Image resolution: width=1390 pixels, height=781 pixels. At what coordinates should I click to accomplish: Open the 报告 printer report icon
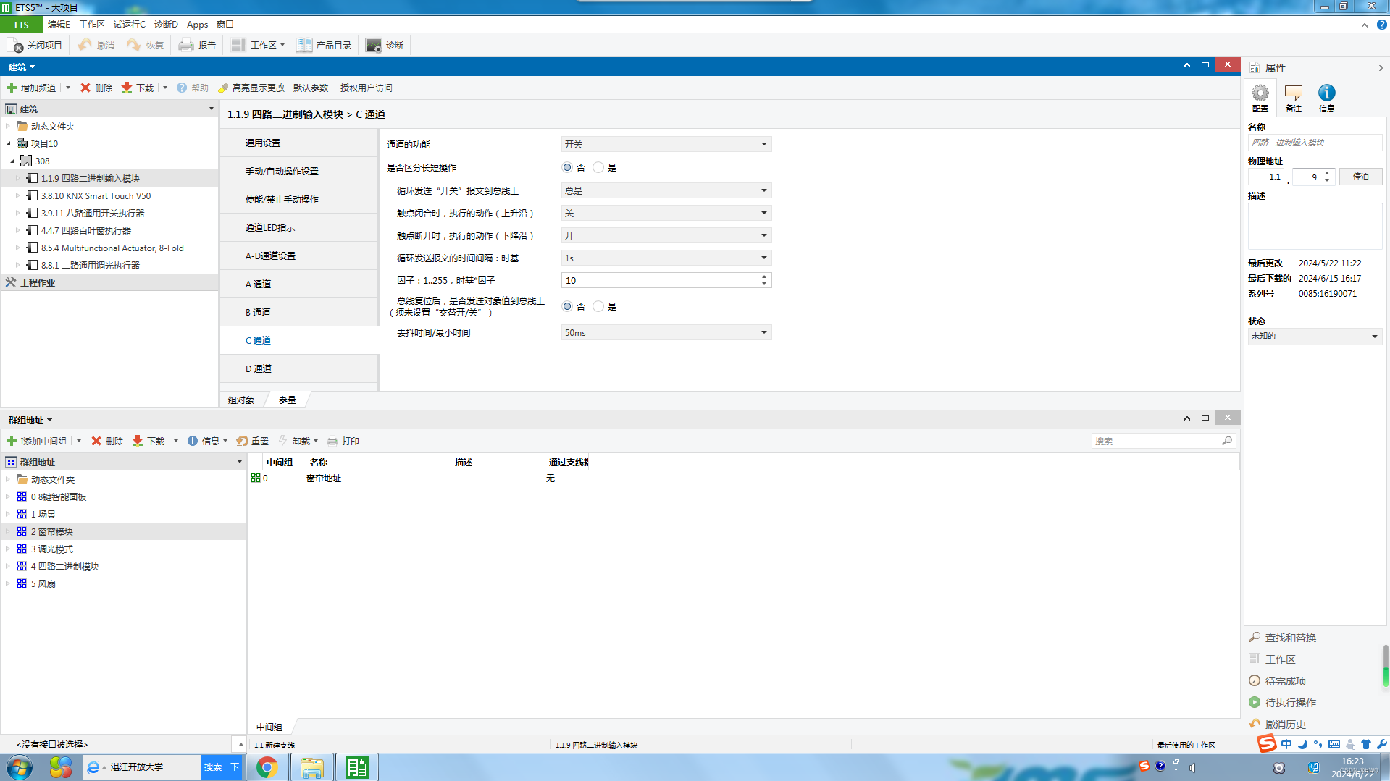(186, 45)
